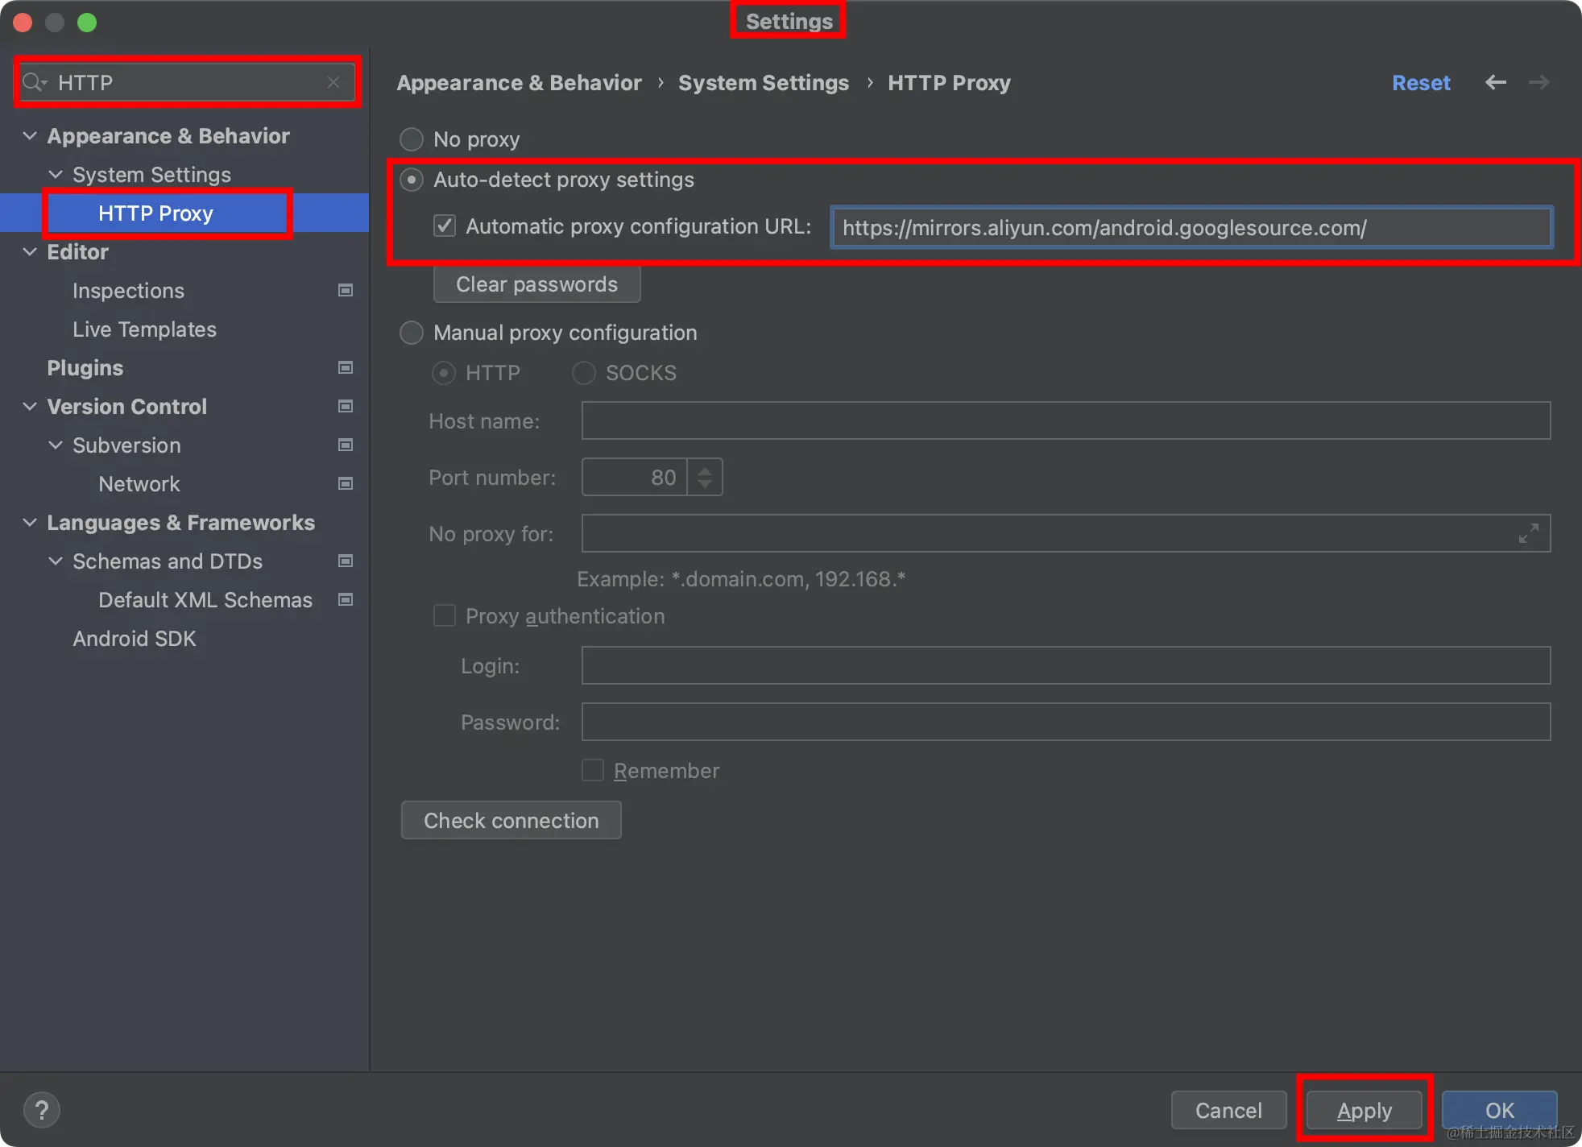
Task: Select Live Templates in the sidebar
Action: (144, 329)
